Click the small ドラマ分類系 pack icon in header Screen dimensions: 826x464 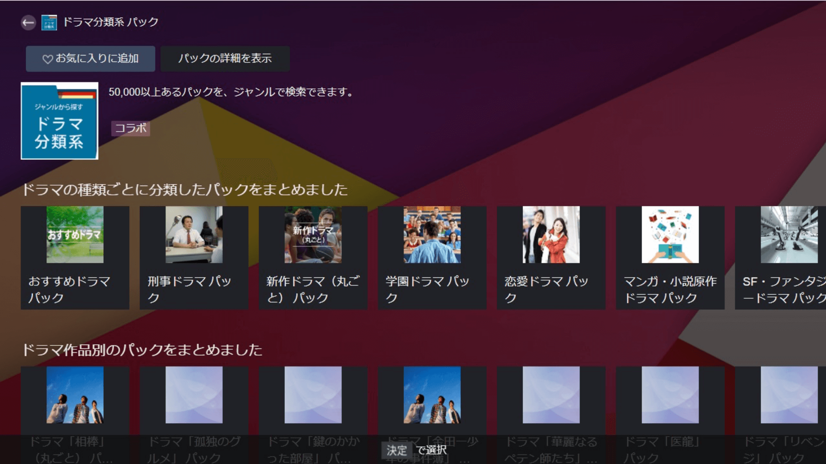click(49, 22)
